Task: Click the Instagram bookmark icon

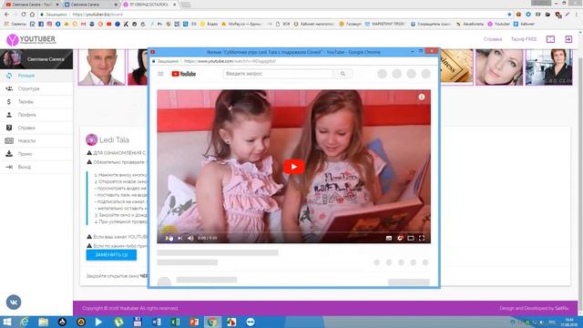Action: pyautogui.click(x=49, y=24)
